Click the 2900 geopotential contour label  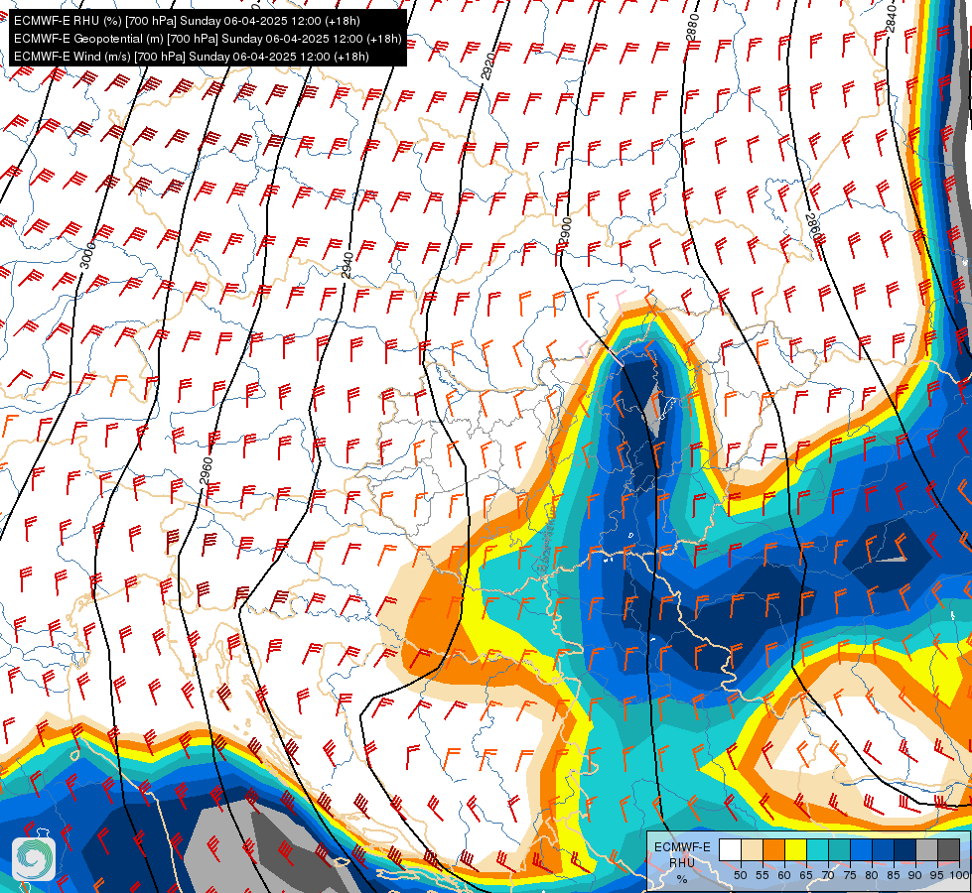(565, 231)
